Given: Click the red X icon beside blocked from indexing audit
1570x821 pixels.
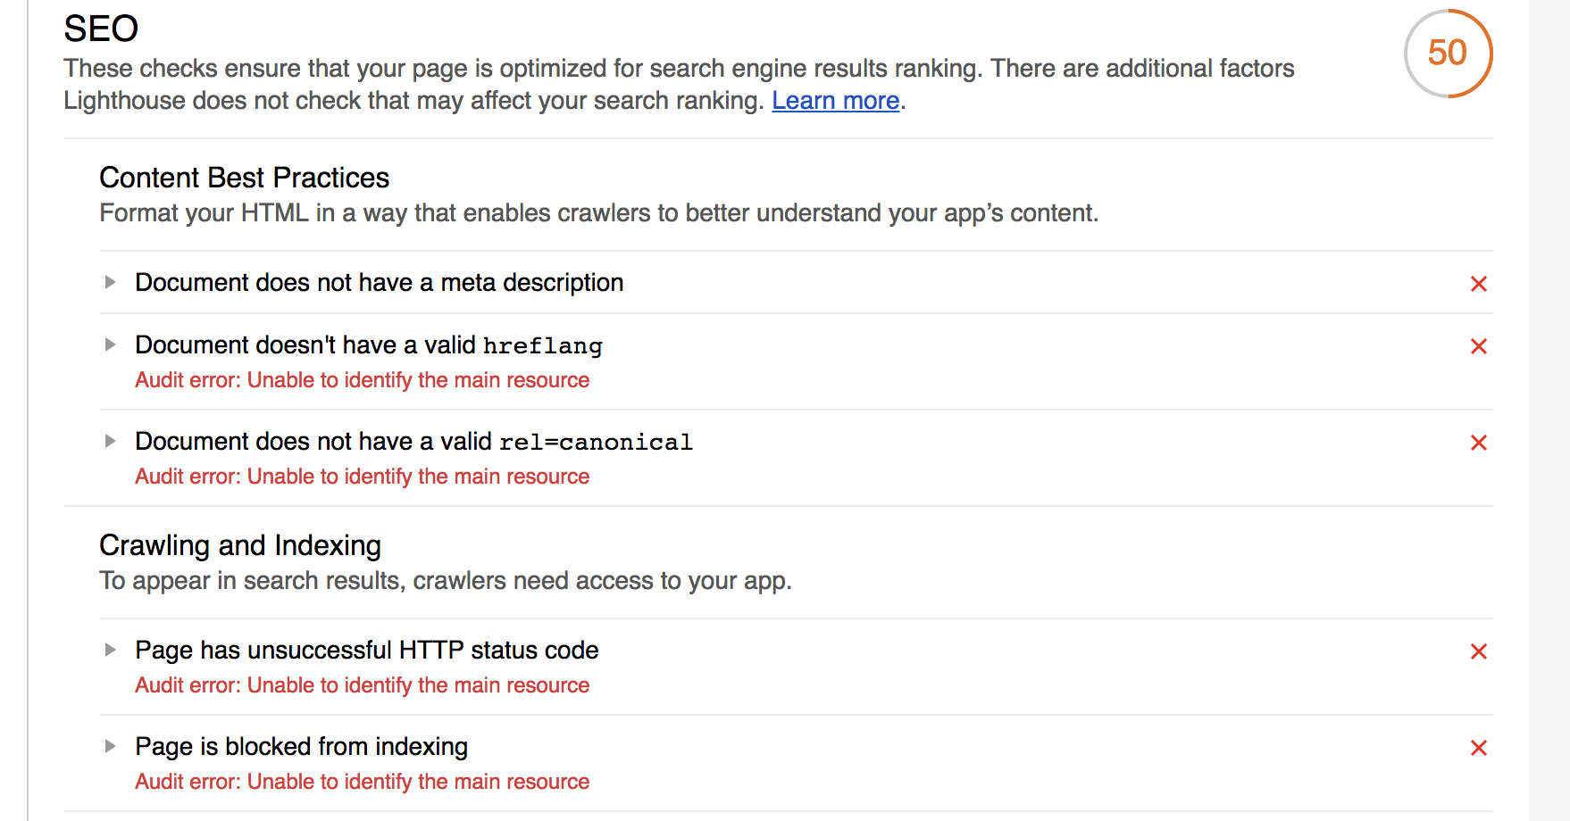Looking at the screenshot, I should (x=1479, y=748).
